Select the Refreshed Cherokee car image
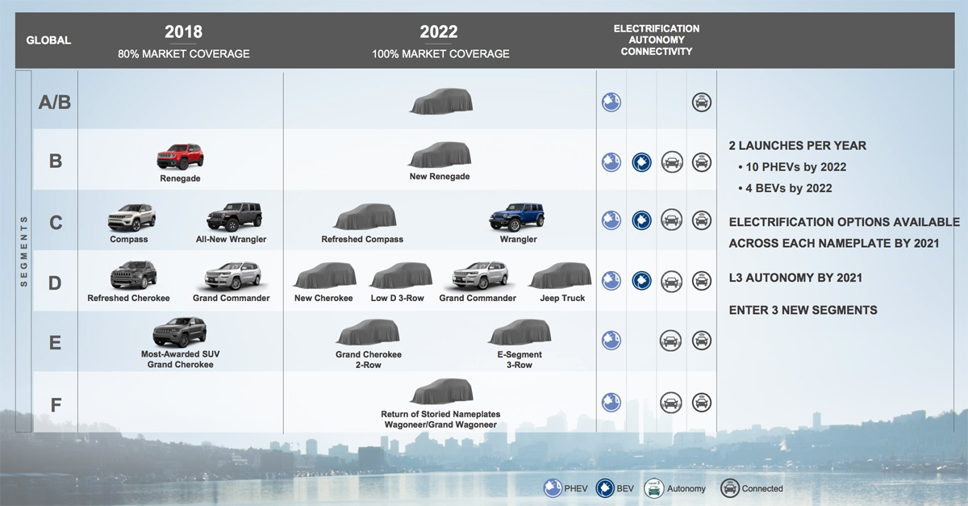The image size is (968, 506). (134, 275)
